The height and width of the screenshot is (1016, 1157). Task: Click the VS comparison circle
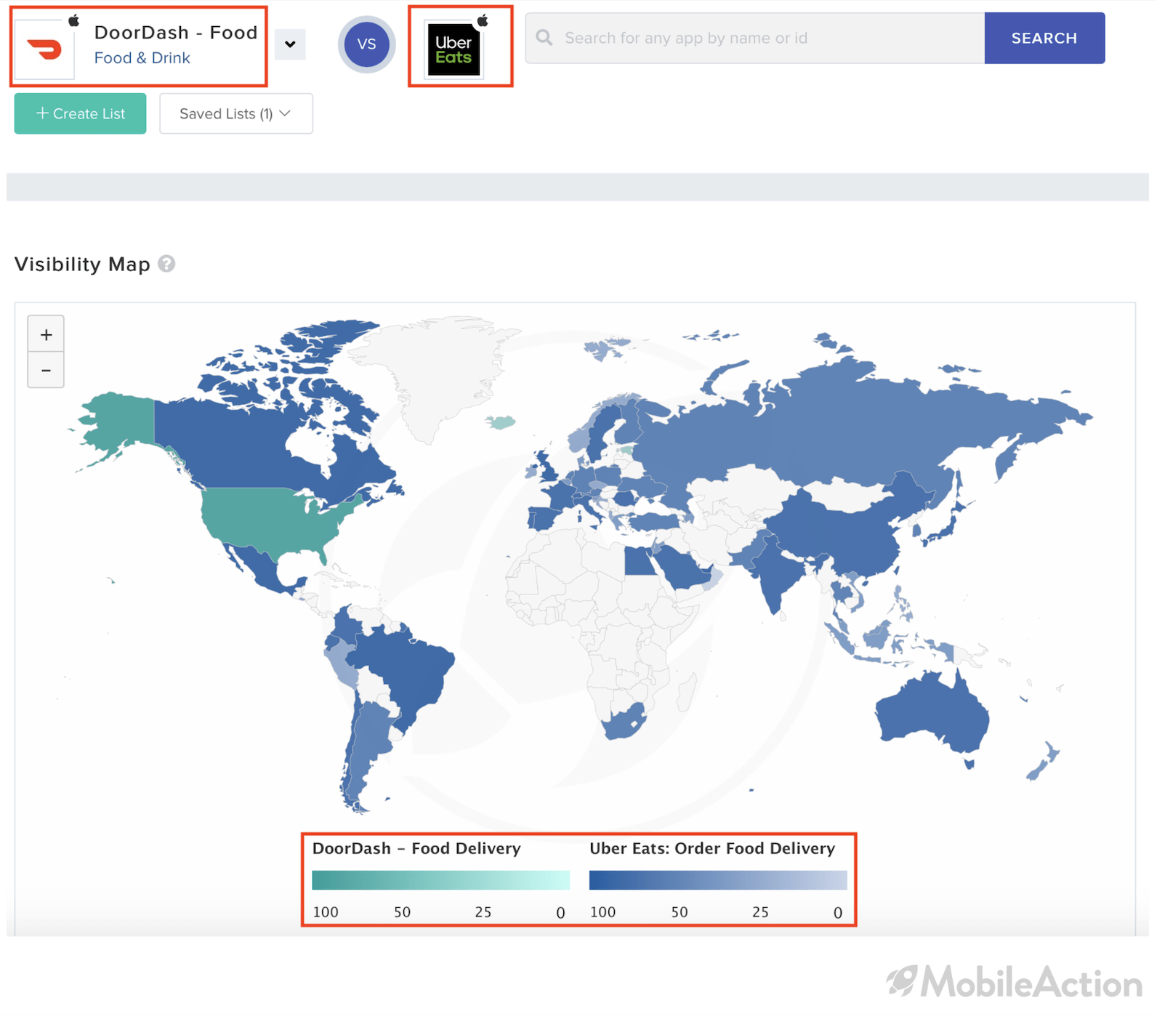point(366,44)
